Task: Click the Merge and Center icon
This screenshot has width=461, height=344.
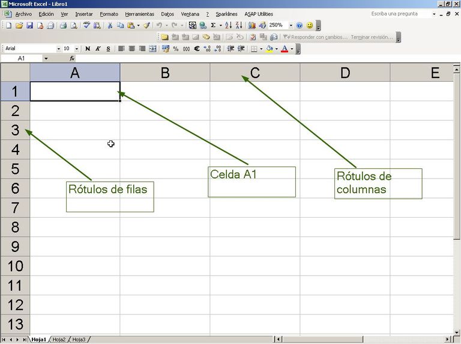Action: [152, 49]
